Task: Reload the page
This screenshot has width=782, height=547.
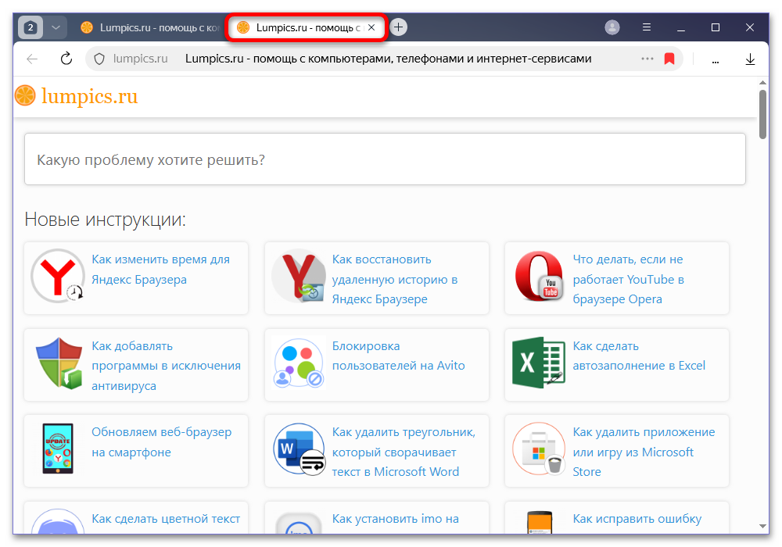Action: click(x=66, y=59)
